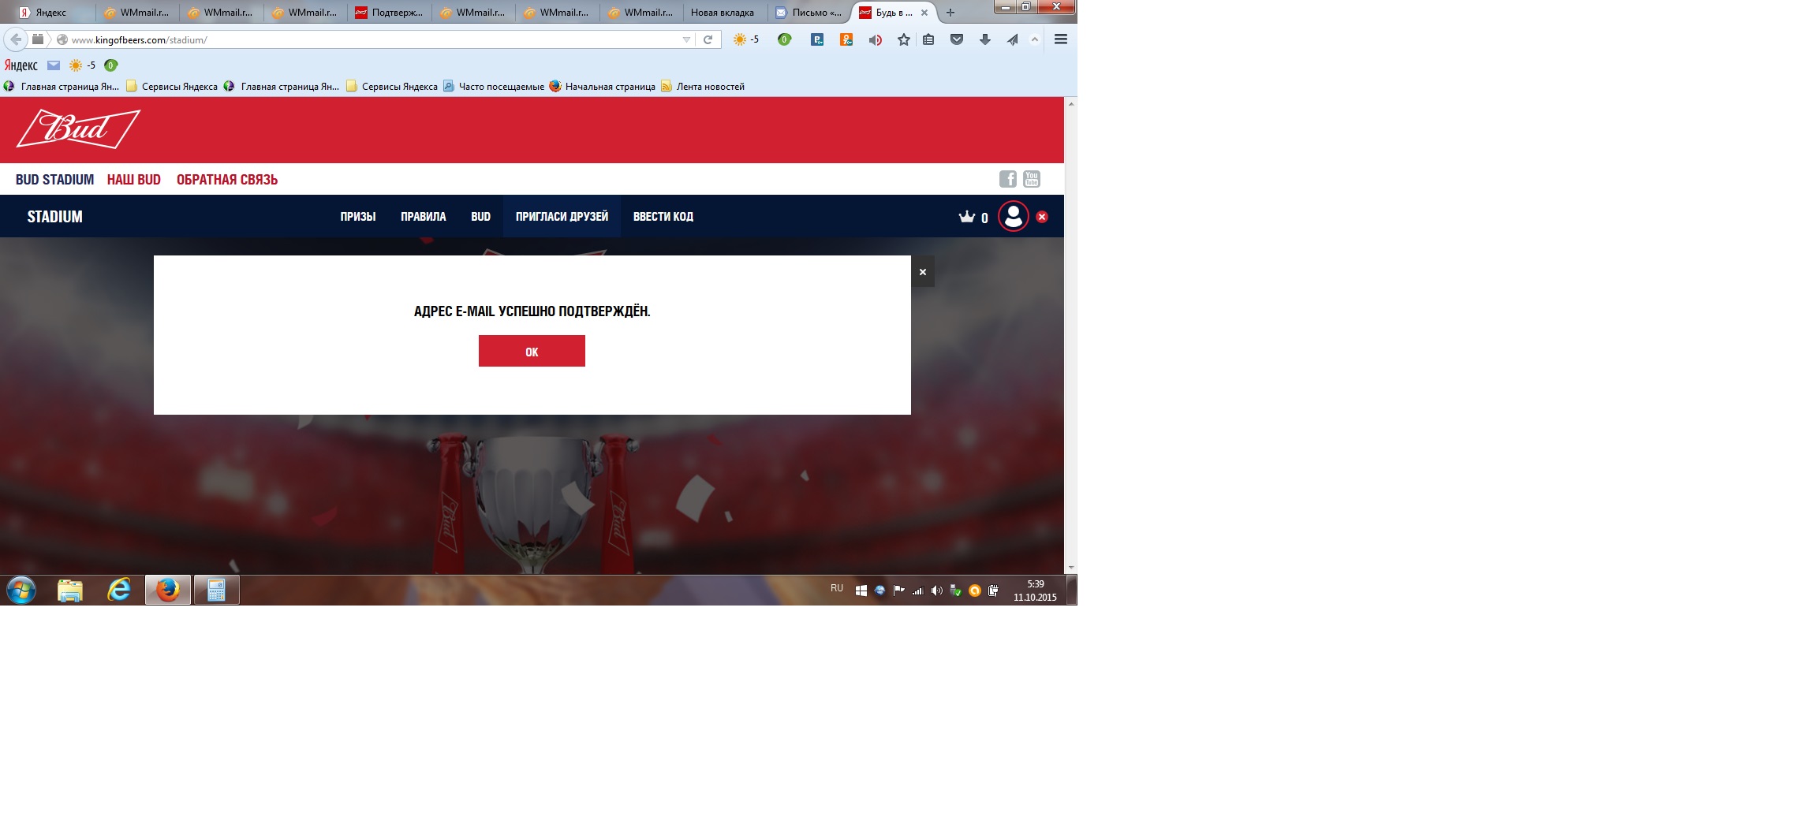The image size is (1800, 831).
Task: Launch Internet Explorer from taskbar
Action: click(x=119, y=590)
